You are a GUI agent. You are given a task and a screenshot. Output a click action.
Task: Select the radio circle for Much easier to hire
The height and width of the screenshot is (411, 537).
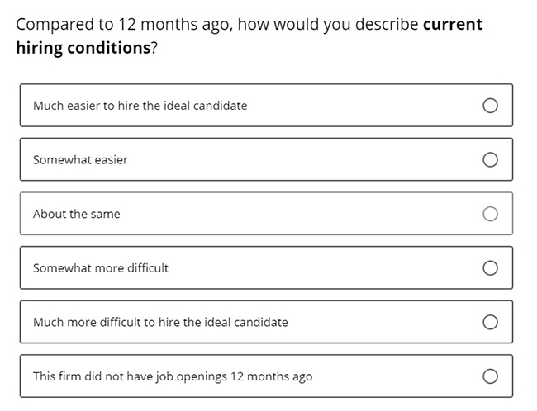[x=490, y=106]
